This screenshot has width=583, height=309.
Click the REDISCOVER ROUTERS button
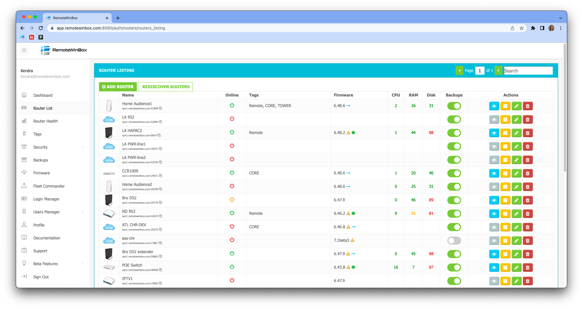pyautogui.click(x=166, y=87)
